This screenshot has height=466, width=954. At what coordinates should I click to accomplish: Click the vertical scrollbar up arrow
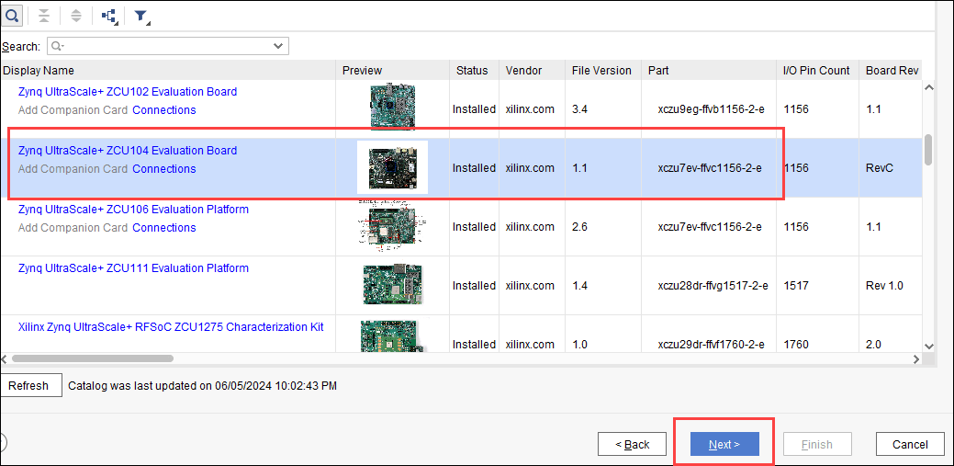[x=928, y=88]
